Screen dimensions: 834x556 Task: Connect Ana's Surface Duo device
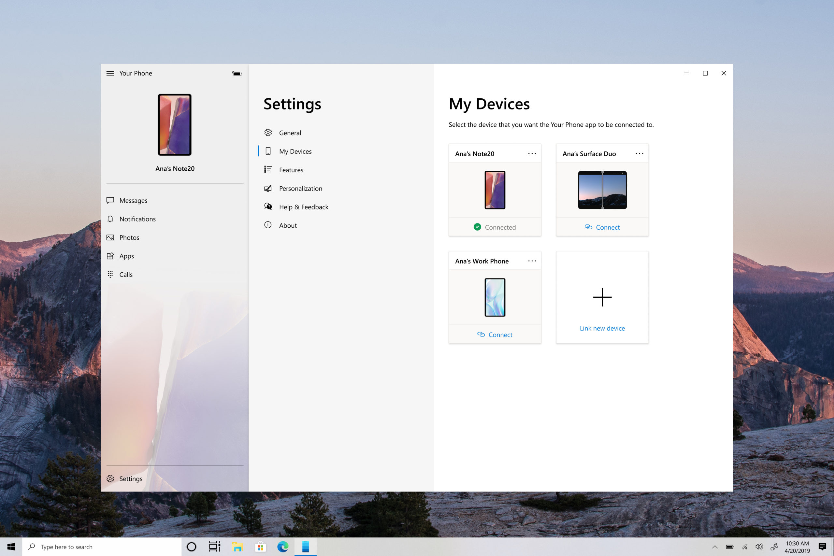(602, 226)
